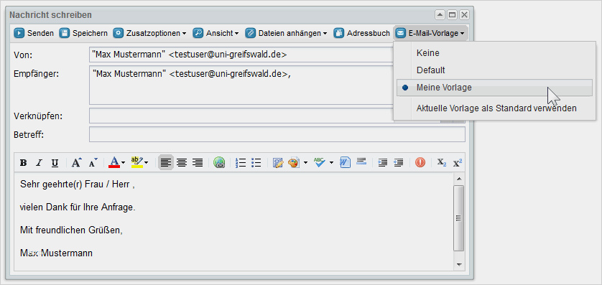This screenshot has height=285, width=602.
Task: Click the Betreff subject field
Action: tap(277, 135)
